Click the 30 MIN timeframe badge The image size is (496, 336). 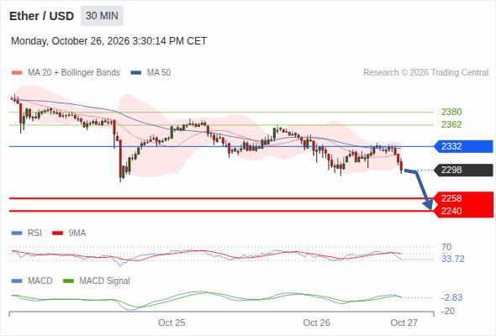pyautogui.click(x=102, y=16)
